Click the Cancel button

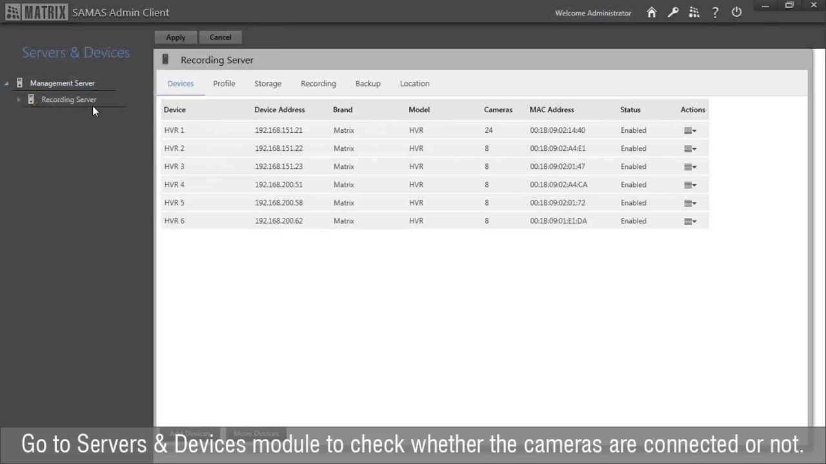[x=220, y=37]
